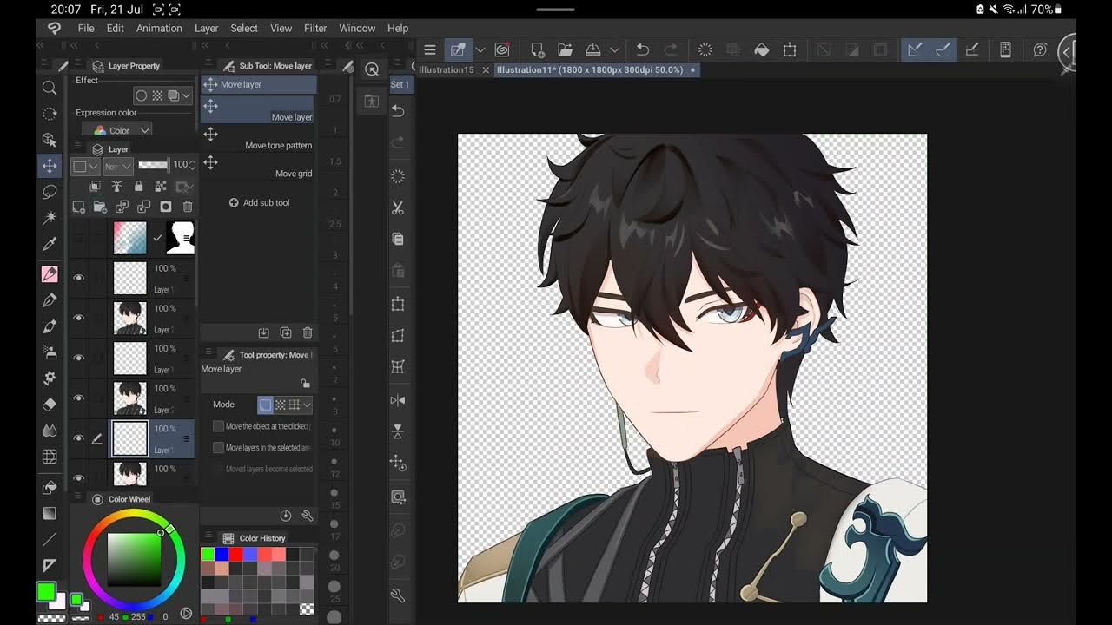Image resolution: width=1112 pixels, height=625 pixels.
Task: Toggle visibility of the first Layer 2 row
Action: pyautogui.click(x=78, y=318)
